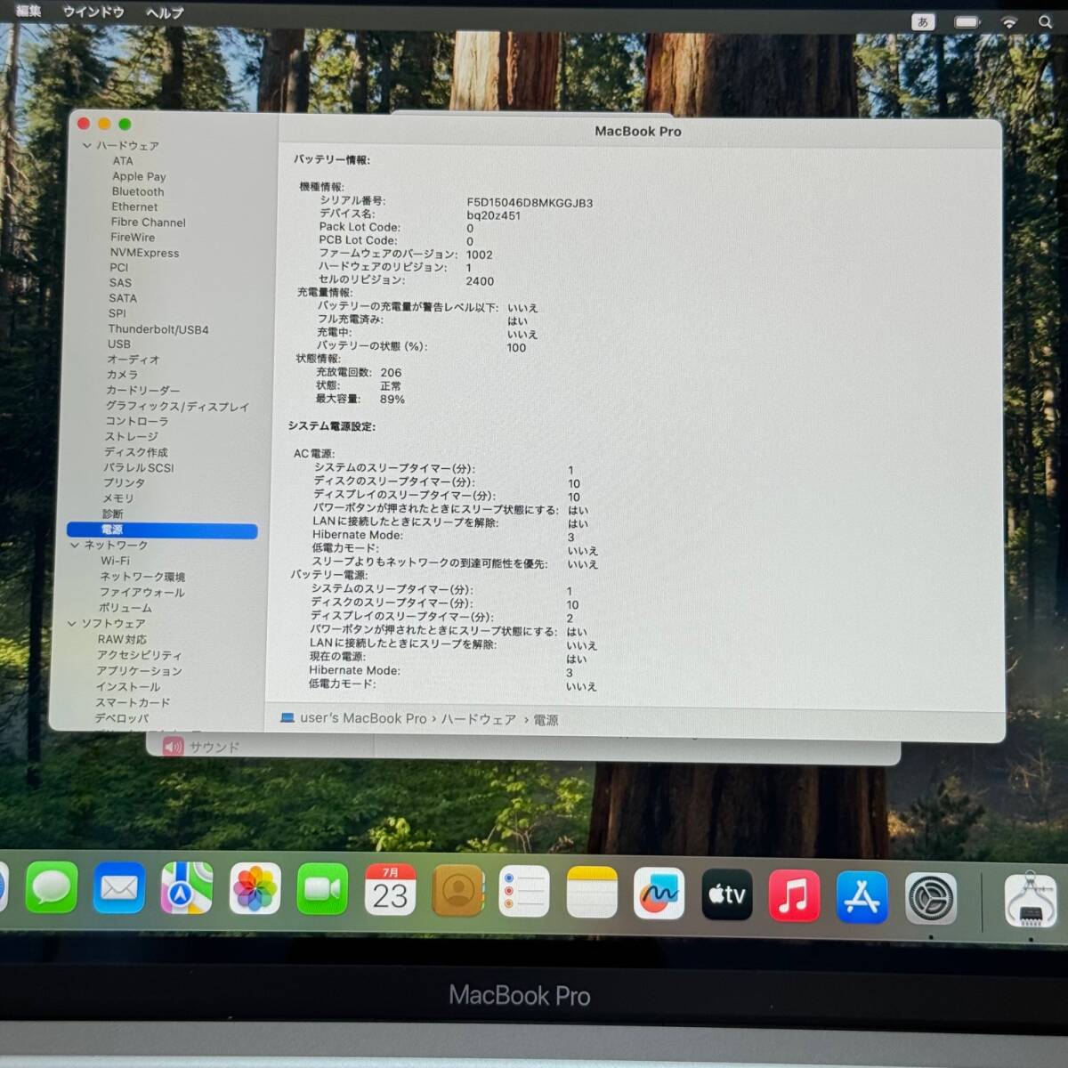1068x1068 pixels.
Task: Click the 充放電回数 value 206
Action: tap(391, 372)
